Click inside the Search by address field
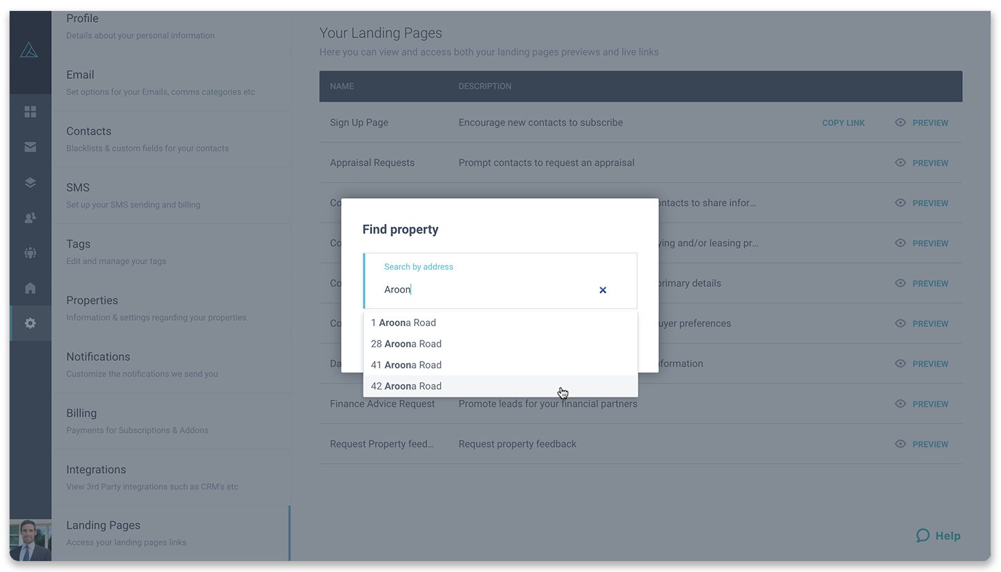Image resolution: width=1001 pixels, height=572 pixels. point(477,289)
